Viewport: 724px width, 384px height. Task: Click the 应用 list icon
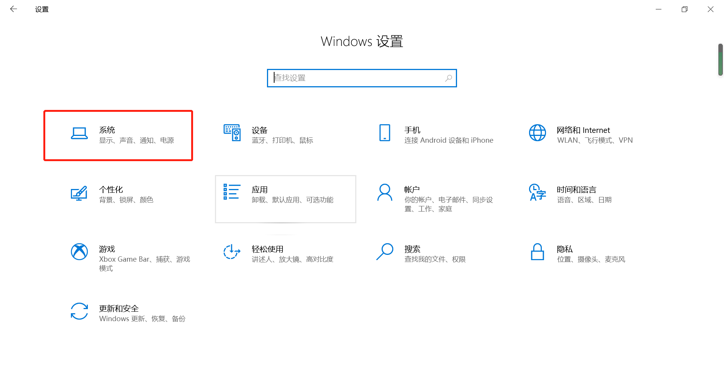pyautogui.click(x=232, y=192)
